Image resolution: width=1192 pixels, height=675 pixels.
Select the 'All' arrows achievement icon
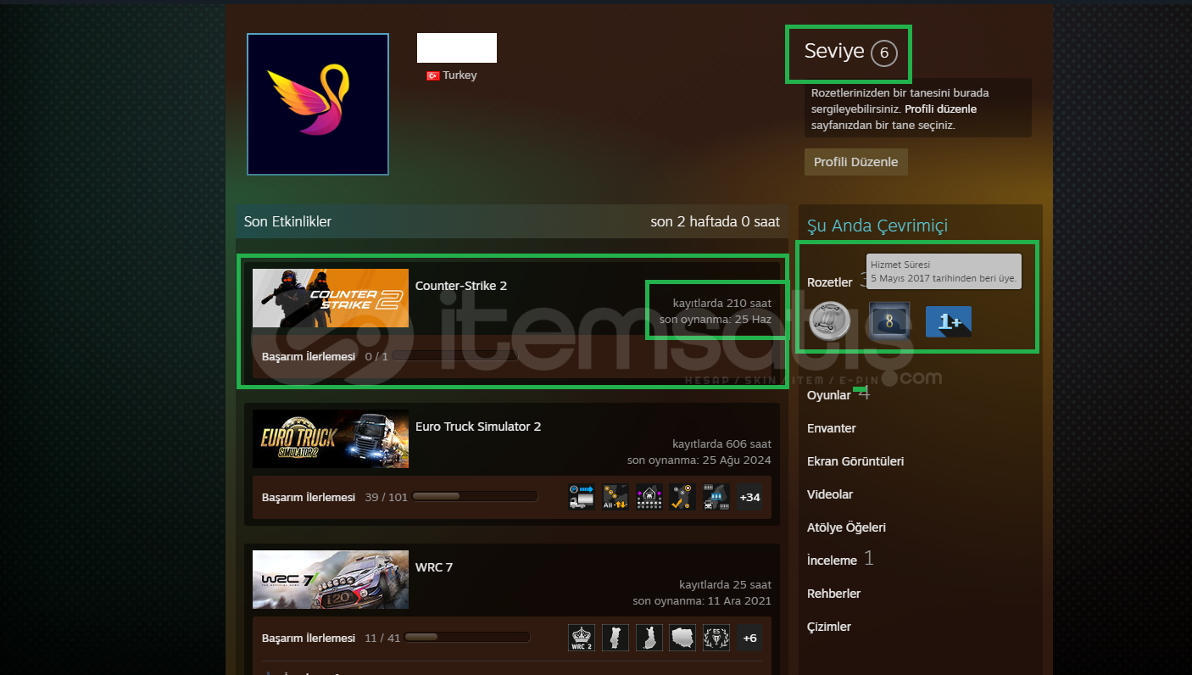coord(615,497)
